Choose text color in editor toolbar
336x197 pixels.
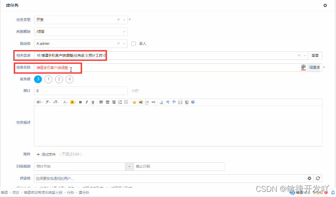click(x=65, y=102)
